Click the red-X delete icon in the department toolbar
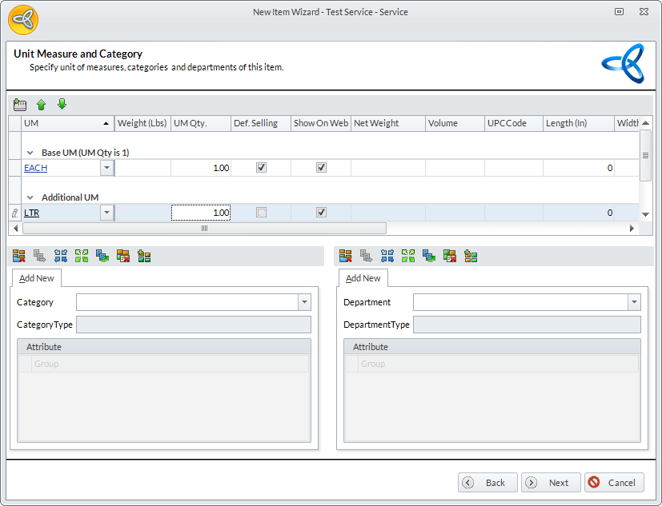662x506 pixels. [346, 256]
